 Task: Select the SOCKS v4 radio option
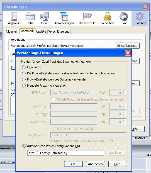click(x=53, y=129)
